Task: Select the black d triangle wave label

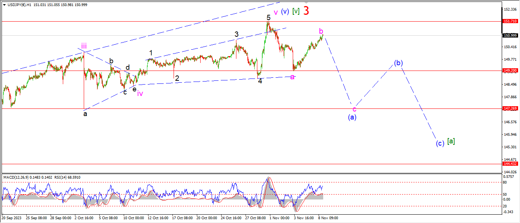Action: [128, 68]
